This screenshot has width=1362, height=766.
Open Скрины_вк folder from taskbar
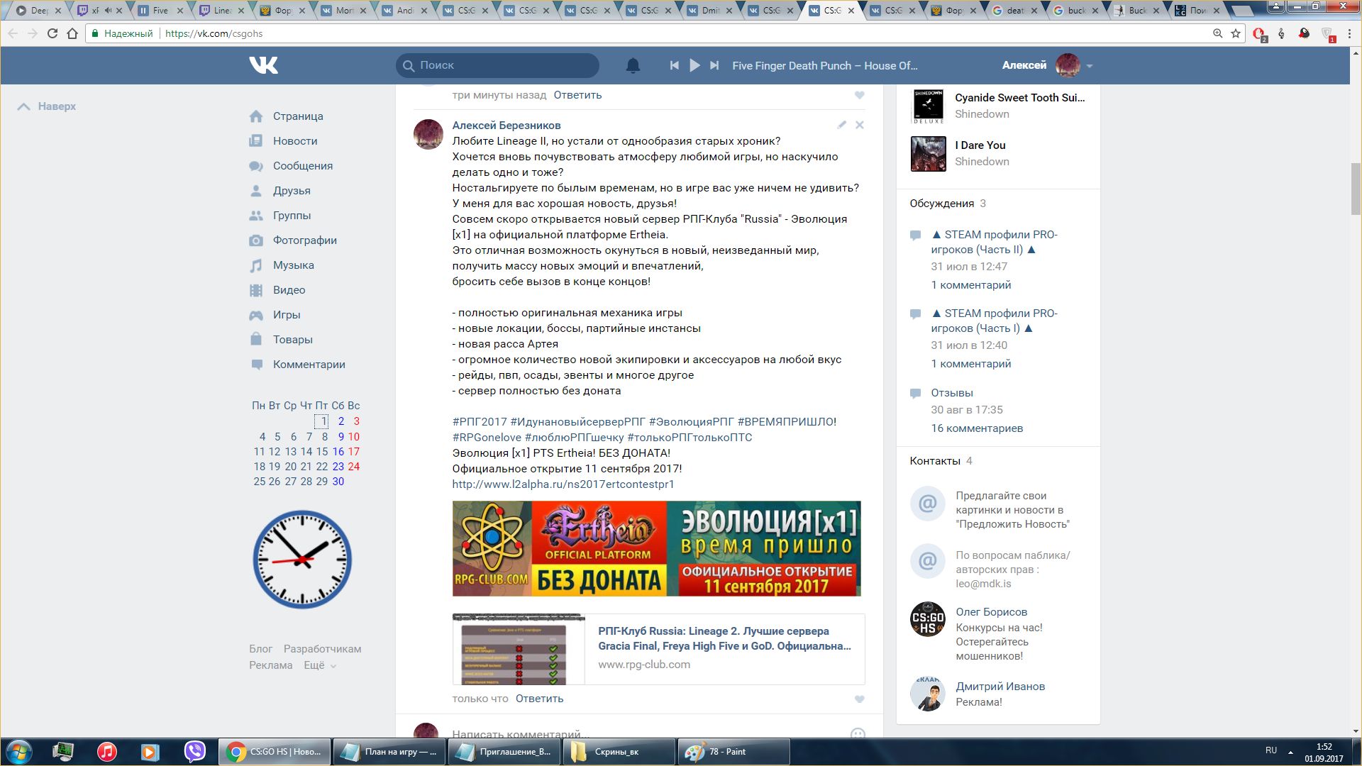619,752
